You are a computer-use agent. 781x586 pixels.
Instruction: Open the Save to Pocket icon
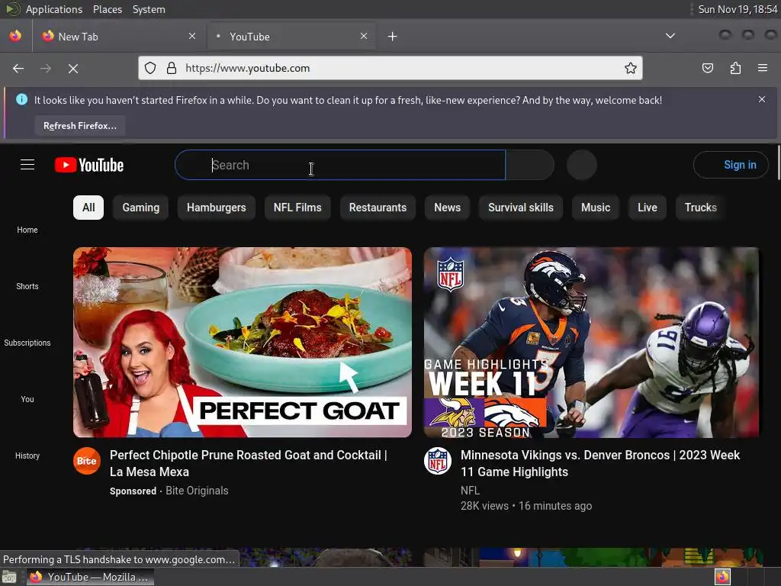click(708, 68)
